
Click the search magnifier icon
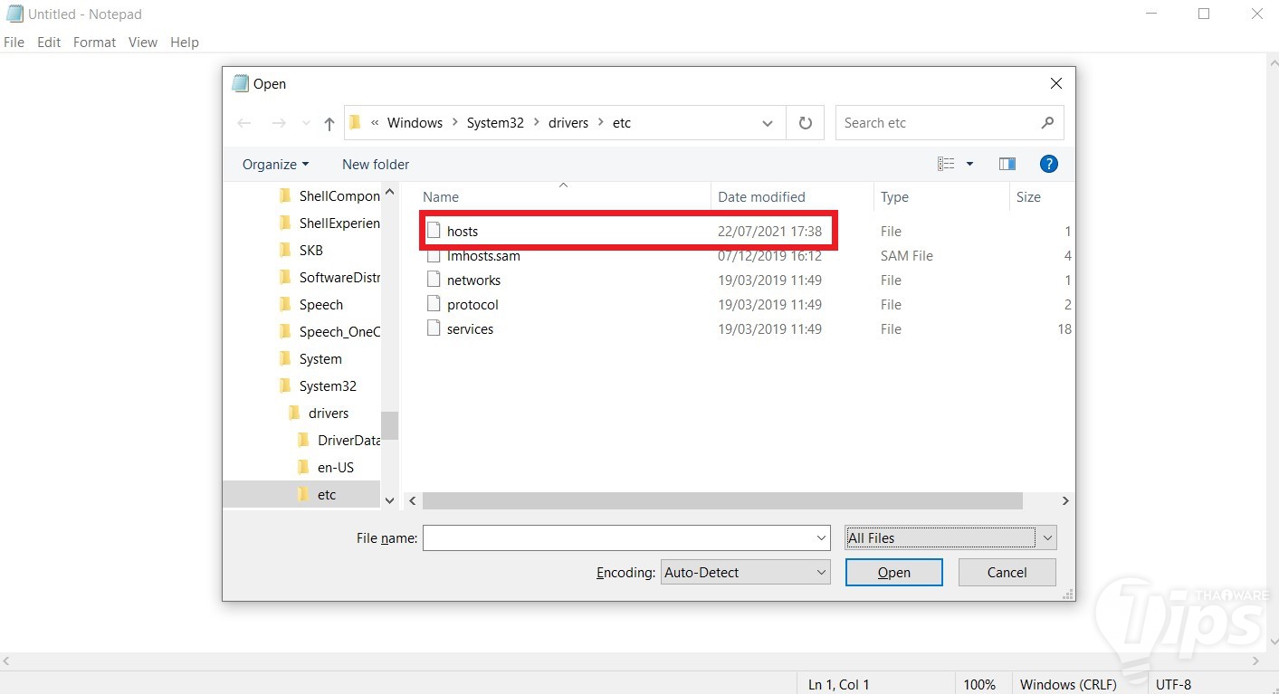1047,123
